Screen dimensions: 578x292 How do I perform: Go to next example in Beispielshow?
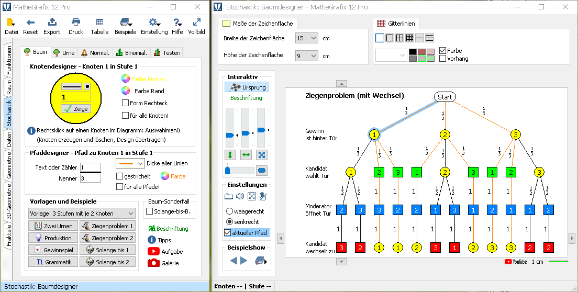243,261
